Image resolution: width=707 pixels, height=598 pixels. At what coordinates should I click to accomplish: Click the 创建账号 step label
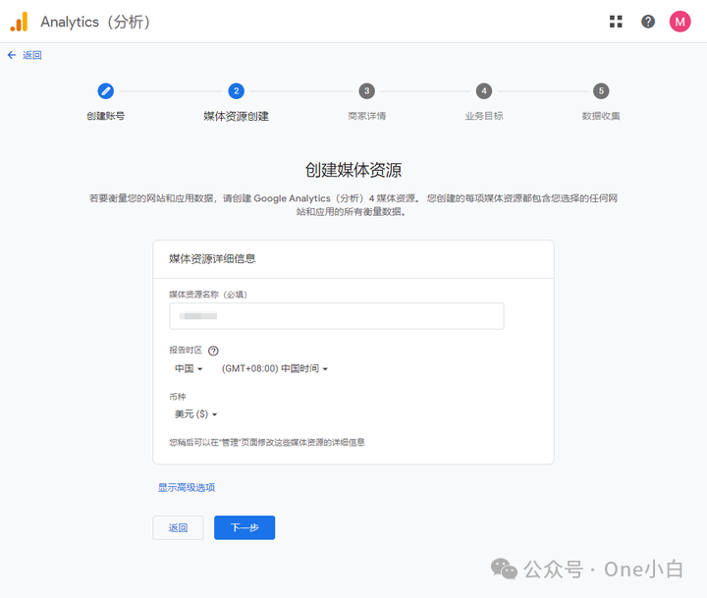pos(105,116)
